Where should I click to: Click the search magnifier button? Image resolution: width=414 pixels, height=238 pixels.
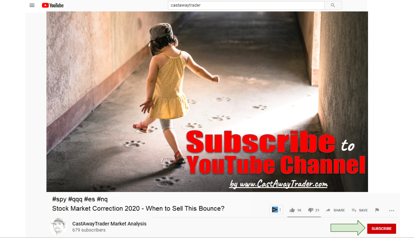click(333, 5)
